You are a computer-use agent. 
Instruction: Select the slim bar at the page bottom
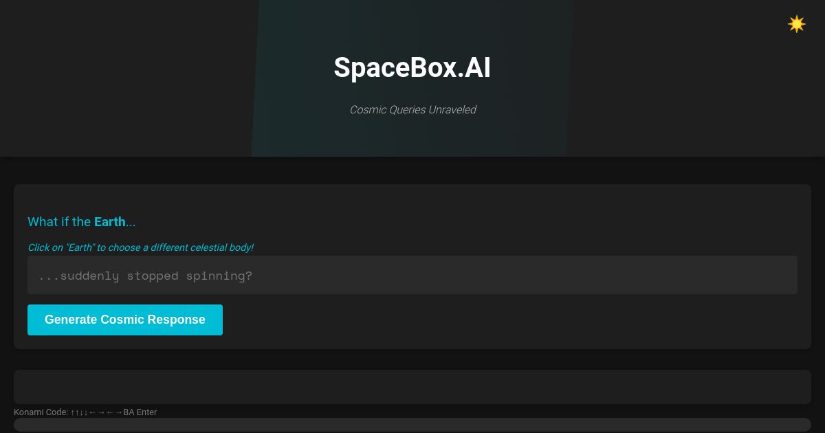(412, 426)
